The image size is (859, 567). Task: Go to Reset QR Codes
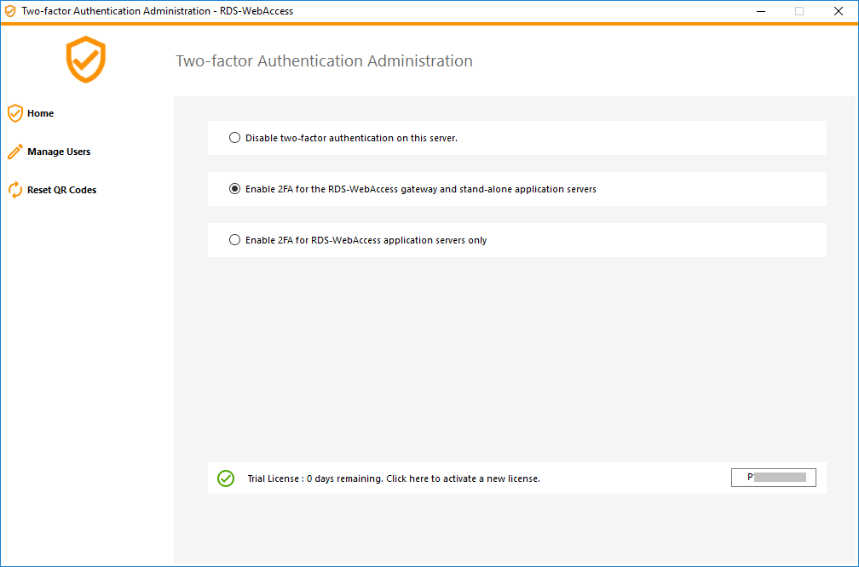pyautogui.click(x=62, y=190)
